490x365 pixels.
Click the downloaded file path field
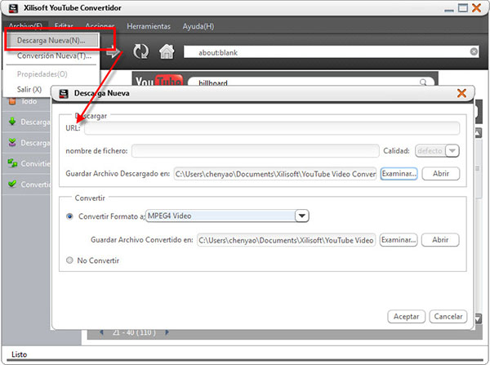click(x=275, y=174)
